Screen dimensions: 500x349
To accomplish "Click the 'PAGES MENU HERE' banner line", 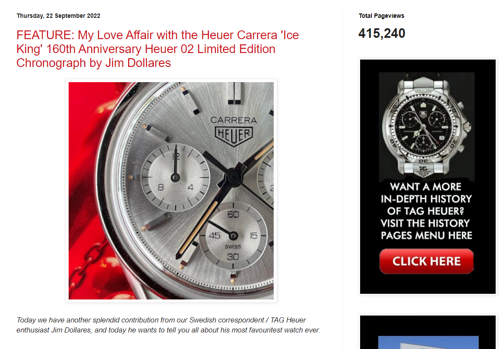I will click(426, 236).
